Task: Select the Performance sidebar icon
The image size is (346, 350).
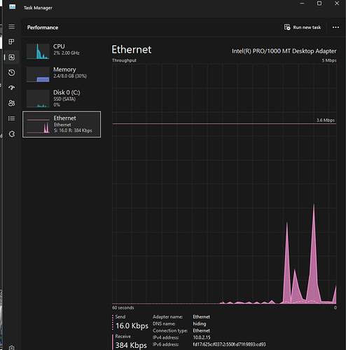Action: point(12,58)
